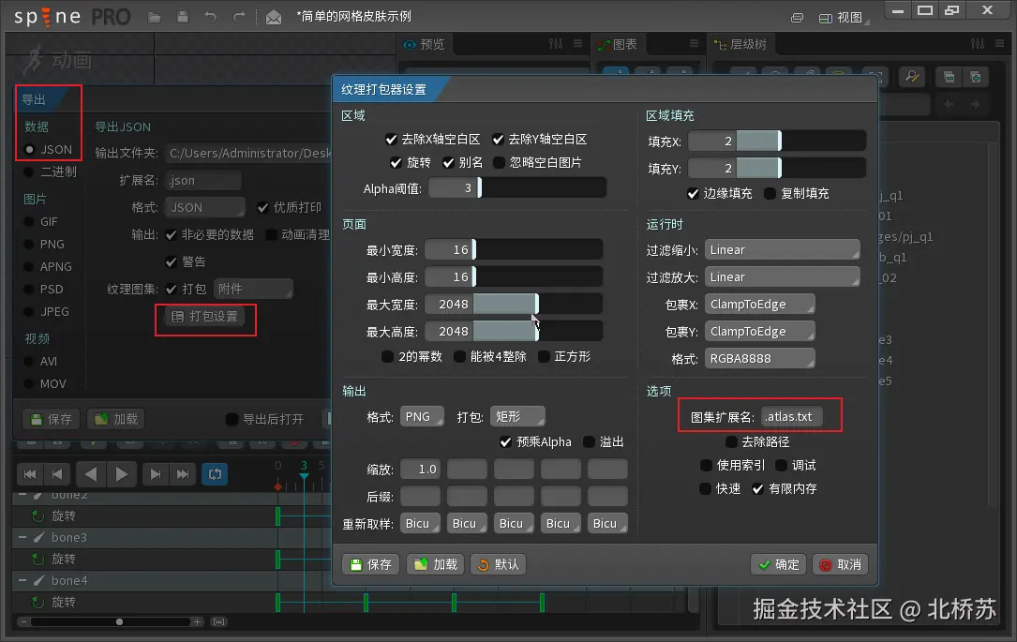Image resolution: width=1017 pixels, height=642 pixels.
Task: Open 包裹X ClampToEdge dropdown
Action: 759,305
